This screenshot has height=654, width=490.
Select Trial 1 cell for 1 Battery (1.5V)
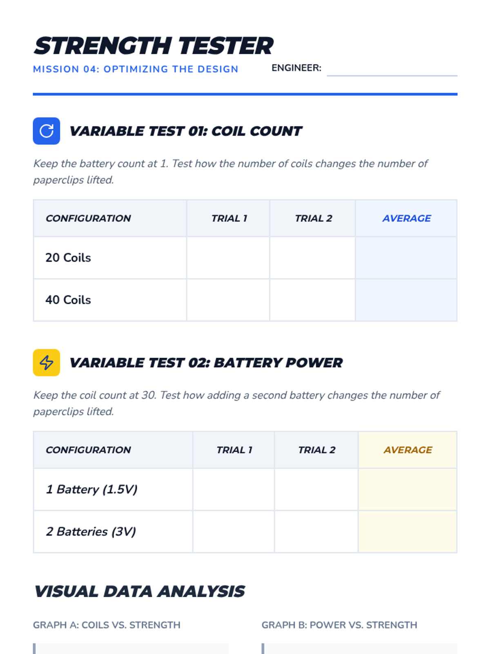pyautogui.click(x=234, y=489)
